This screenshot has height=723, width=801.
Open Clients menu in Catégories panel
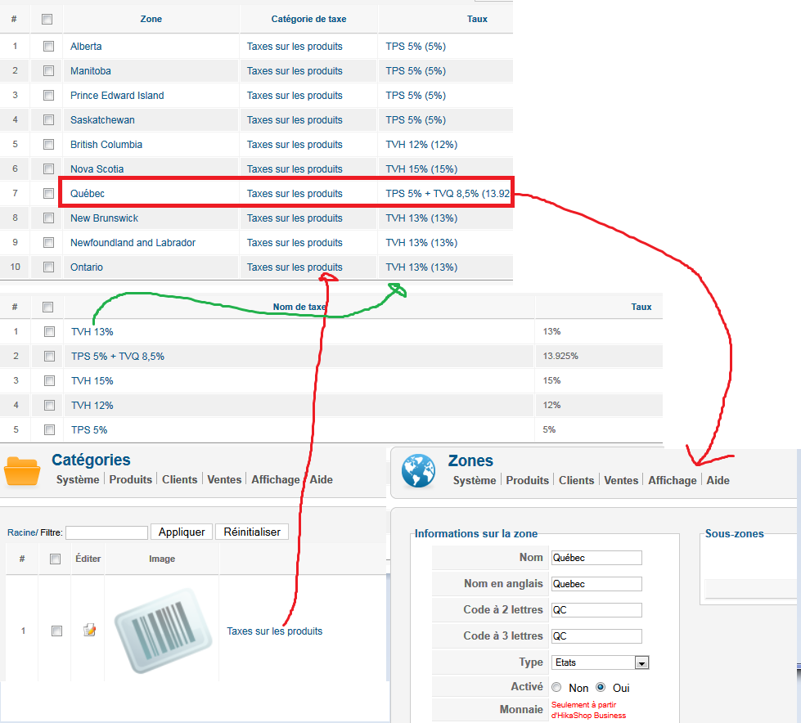click(x=180, y=479)
